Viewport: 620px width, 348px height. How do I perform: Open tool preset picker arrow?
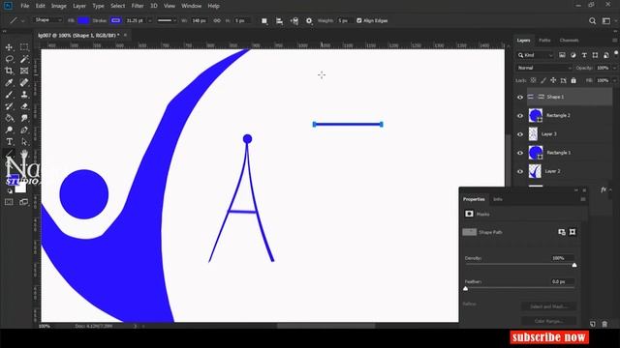pos(22,20)
